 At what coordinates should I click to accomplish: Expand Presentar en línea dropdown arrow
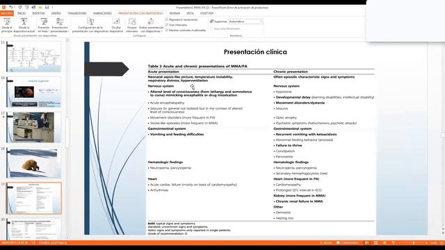pos(49,31)
